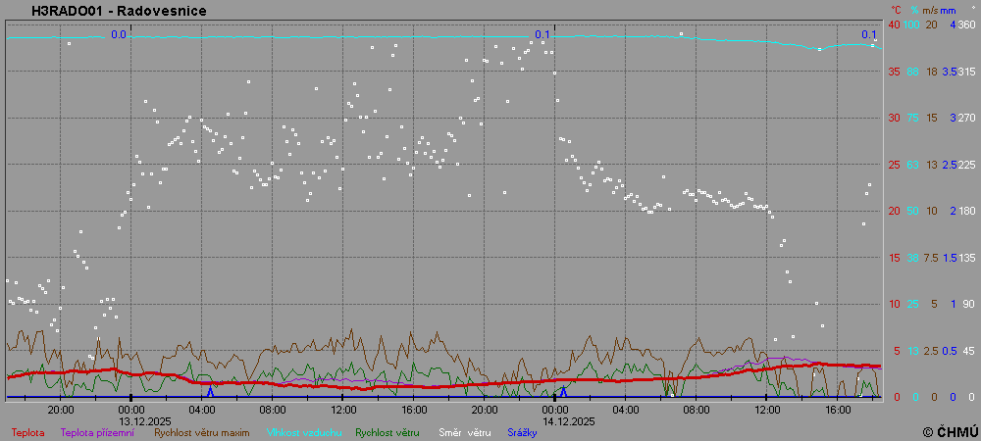Click the last 16:00 time axis label

point(838,410)
